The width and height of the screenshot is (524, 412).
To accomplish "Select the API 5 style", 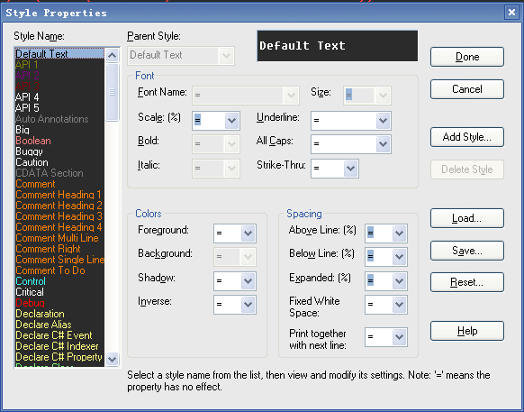I will (x=59, y=108).
